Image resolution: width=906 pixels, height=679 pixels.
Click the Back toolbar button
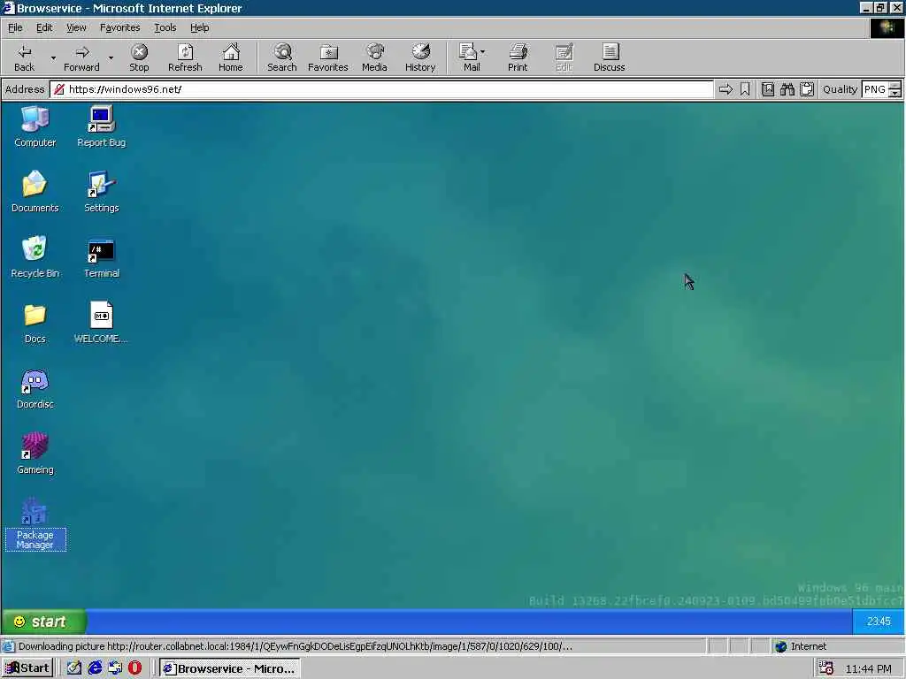pos(24,57)
